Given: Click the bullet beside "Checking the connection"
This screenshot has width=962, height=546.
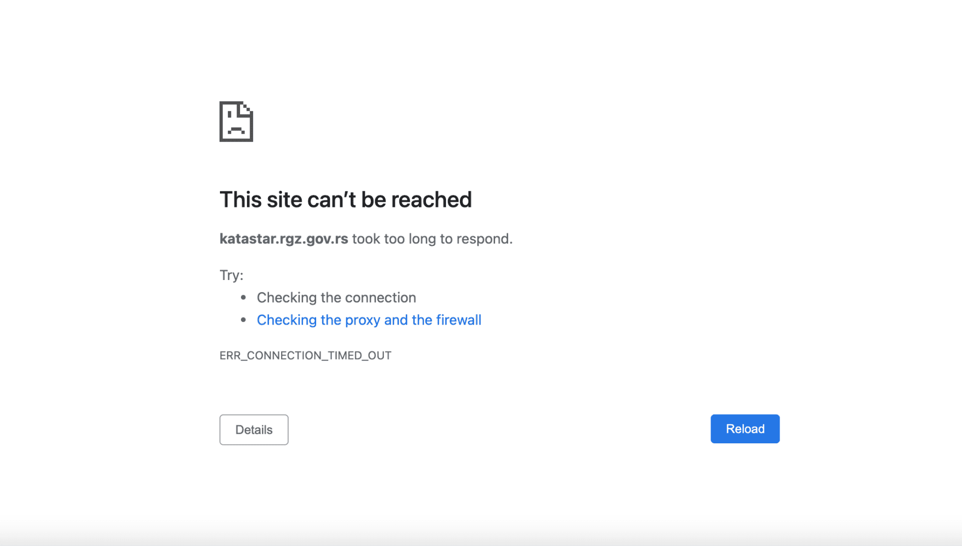Looking at the screenshot, I should click(x=244, y=298).
